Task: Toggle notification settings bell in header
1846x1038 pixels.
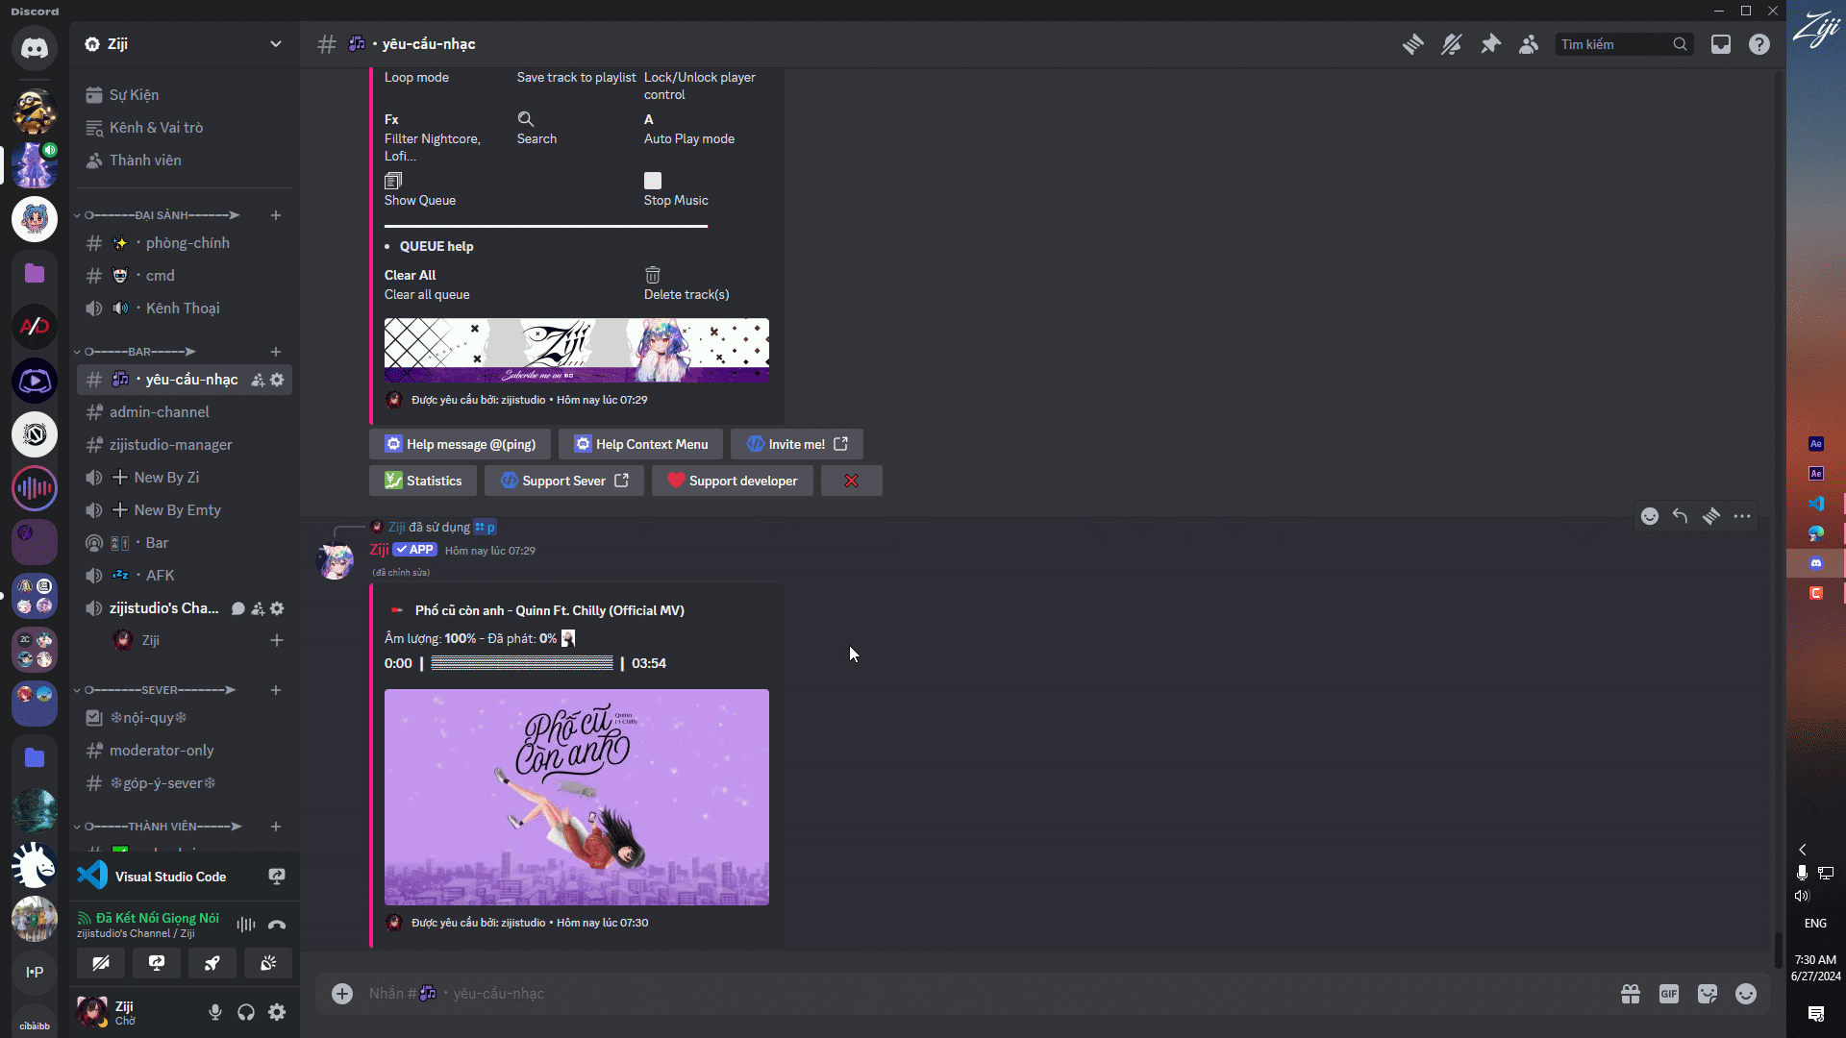Action: [1452, 44]
